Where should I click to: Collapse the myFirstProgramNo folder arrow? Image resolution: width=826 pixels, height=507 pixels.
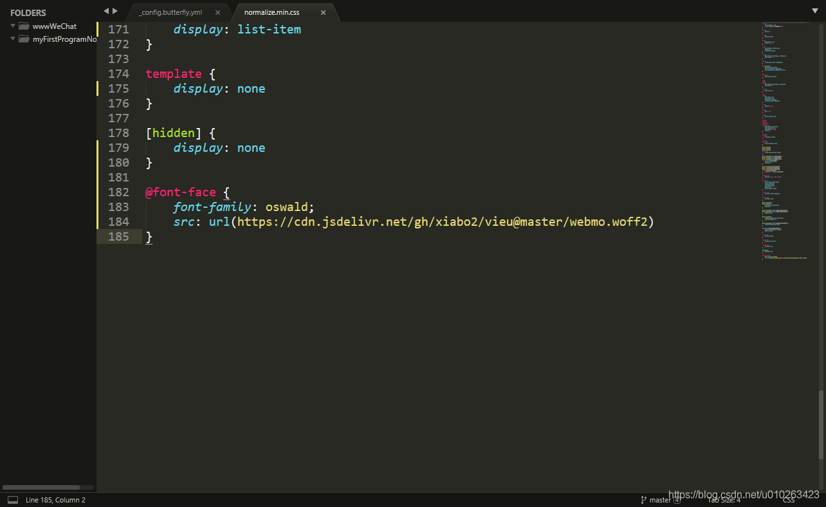[x=13, y=39]
